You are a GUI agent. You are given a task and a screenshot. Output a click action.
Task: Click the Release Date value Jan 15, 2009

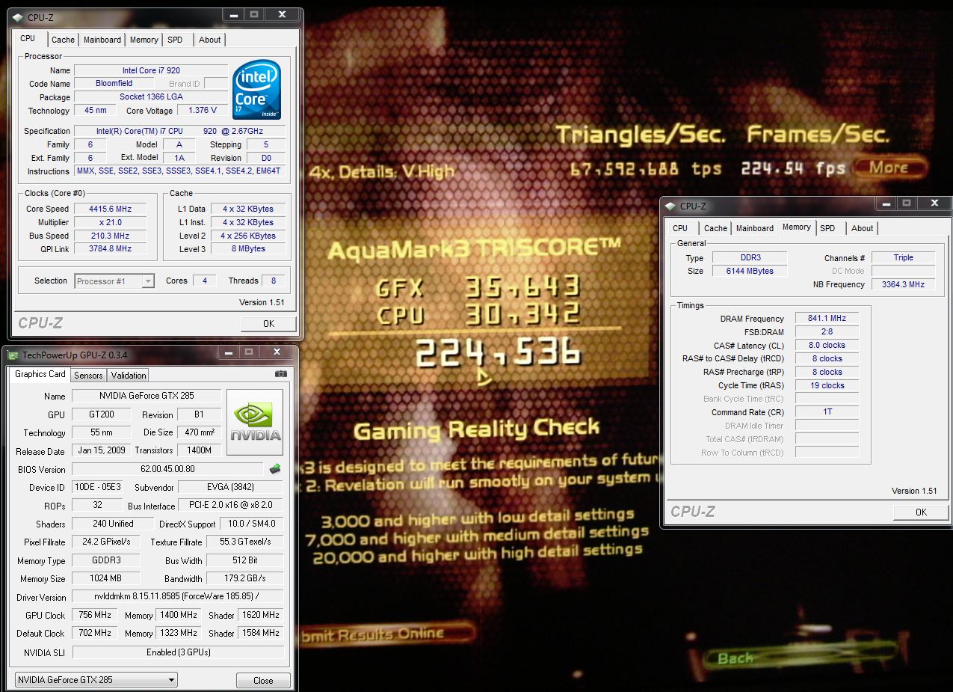(101, 450)
